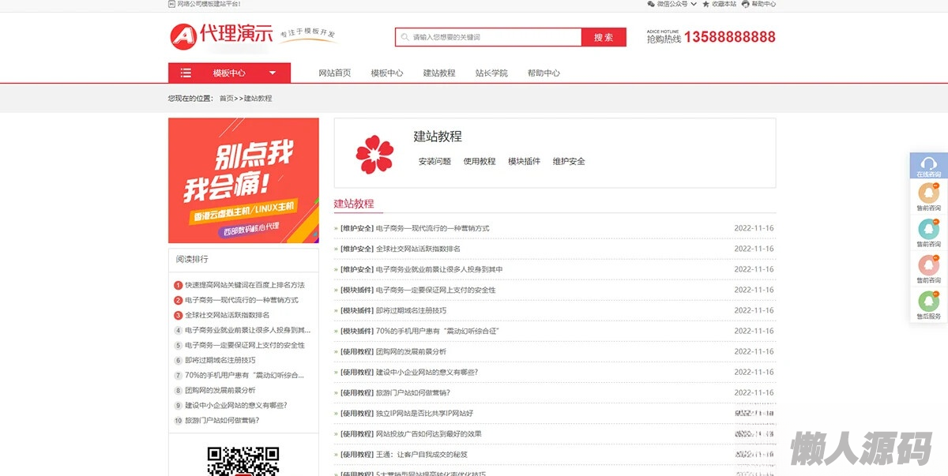Click the teal 售前咨询 QQ icon
This screenshot has height=476, width=948.
tap(929, 228)
